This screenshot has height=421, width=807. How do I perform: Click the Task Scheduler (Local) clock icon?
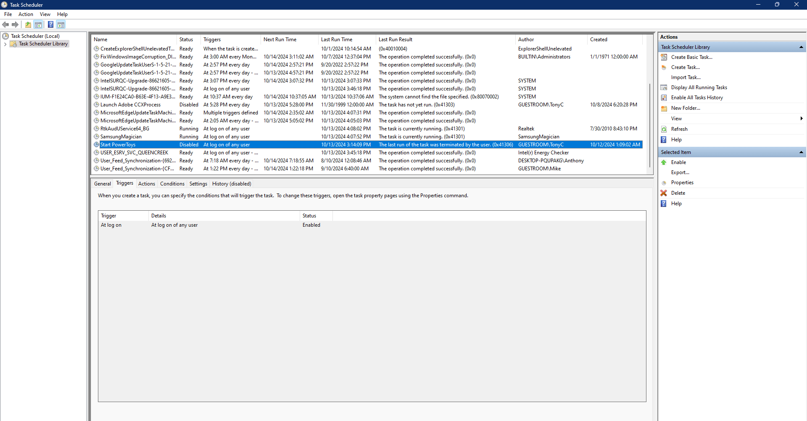(6, 36)
